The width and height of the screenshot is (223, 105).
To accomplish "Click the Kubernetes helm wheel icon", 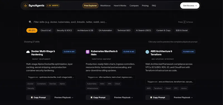I will [x=88, y=52].
